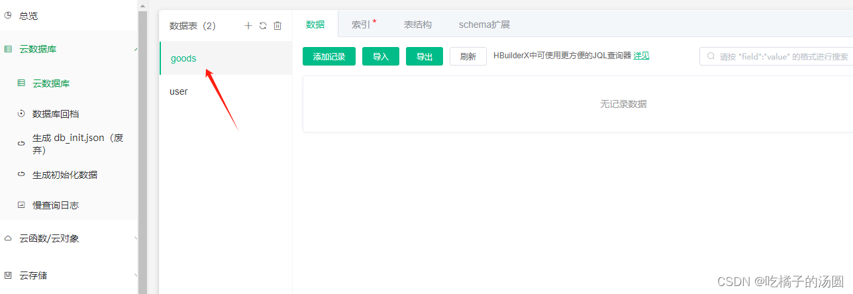Open the 表结构 tab

418,24
